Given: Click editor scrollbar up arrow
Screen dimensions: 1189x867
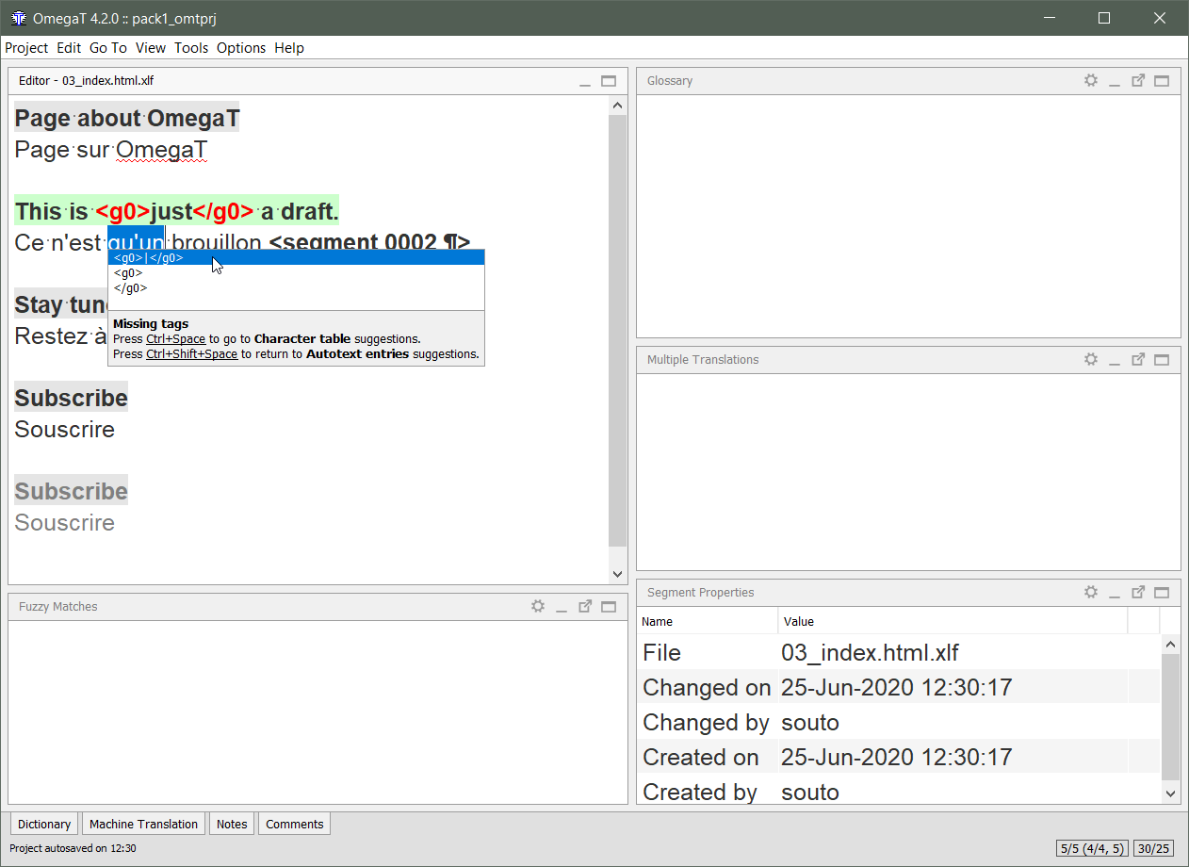Looking at the screenshot, I should coord(617,106).
